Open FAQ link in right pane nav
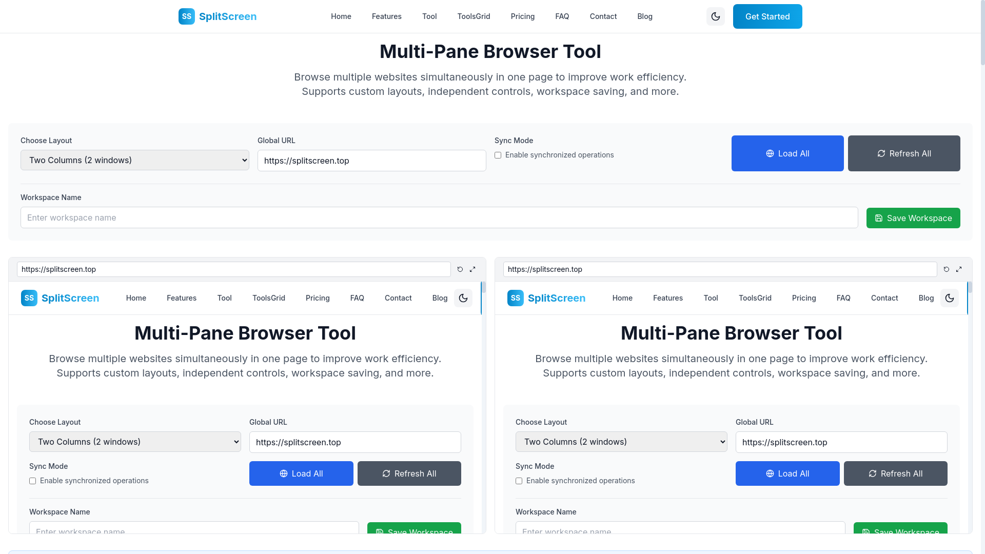The image size is (985, 554). 843,298
